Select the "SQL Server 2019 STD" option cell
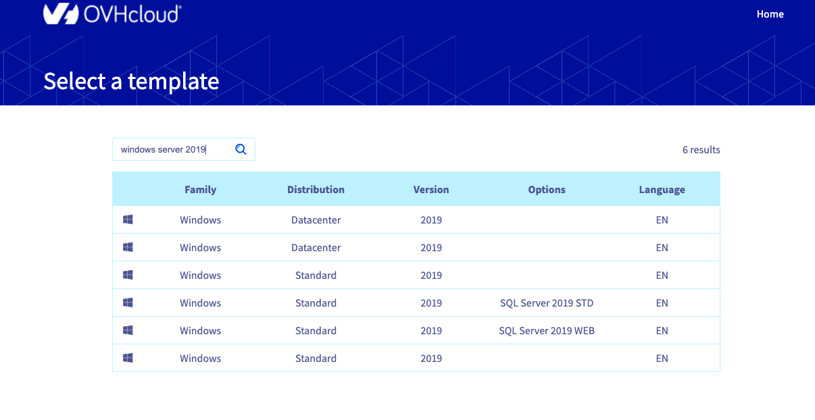Screen dimensions: 815x420 pos(547,303)
